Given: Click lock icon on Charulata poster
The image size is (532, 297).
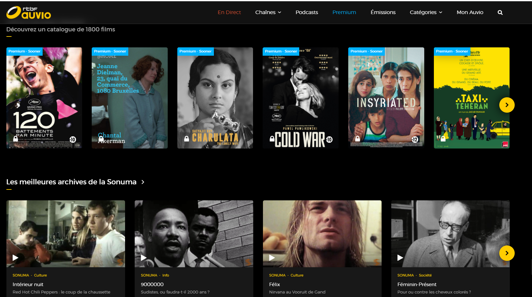Looking at the screenshot, I should click(x=187, y=139).
